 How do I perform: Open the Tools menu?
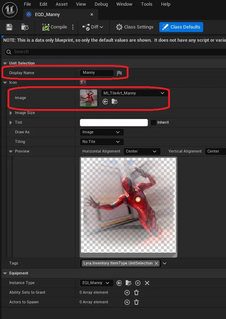(146, 4)
